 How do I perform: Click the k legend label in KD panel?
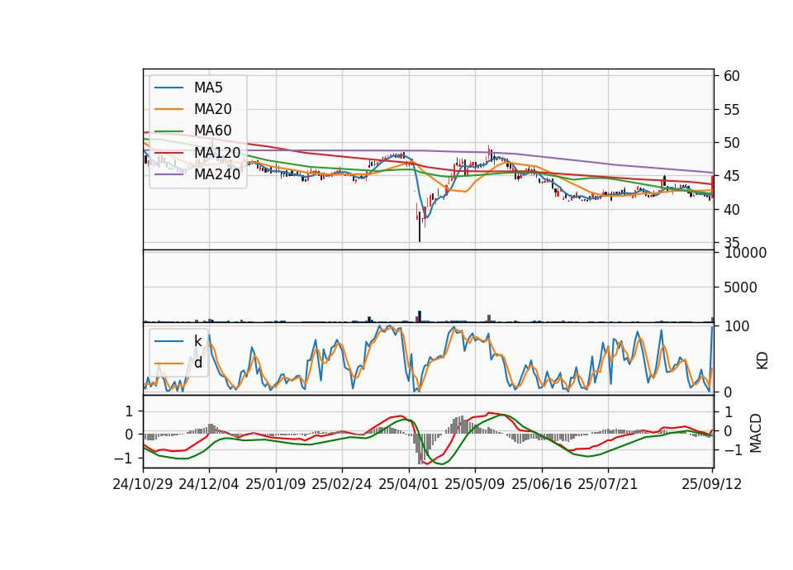197,341
